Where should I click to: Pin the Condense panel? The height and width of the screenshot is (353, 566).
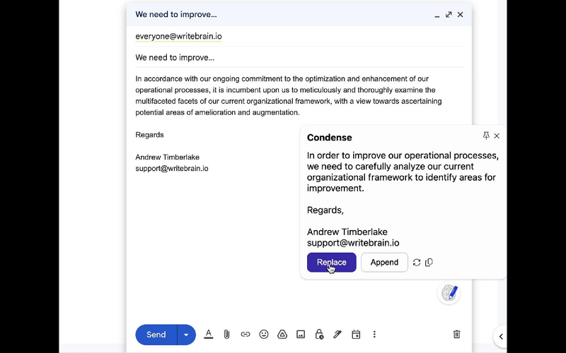tap(486, 136)
